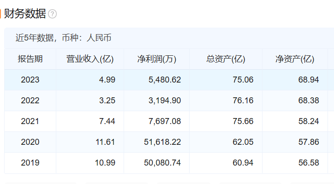Click the 营业收入(亿) column header
This screenshot has width=334, height=184.
tap(90, 59)
